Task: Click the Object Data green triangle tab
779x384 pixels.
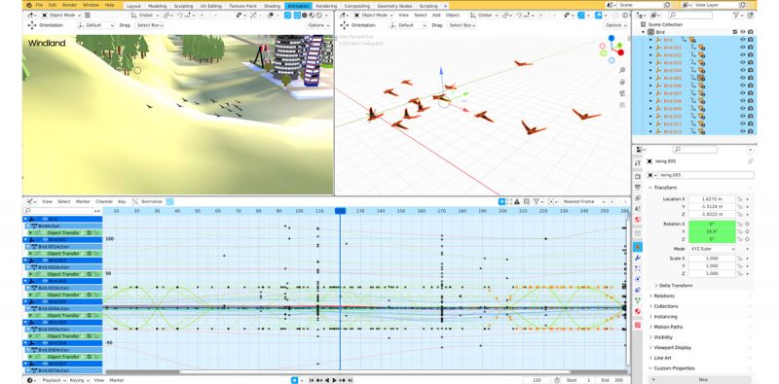Action: pyautogui.click(x=638, y=300)
